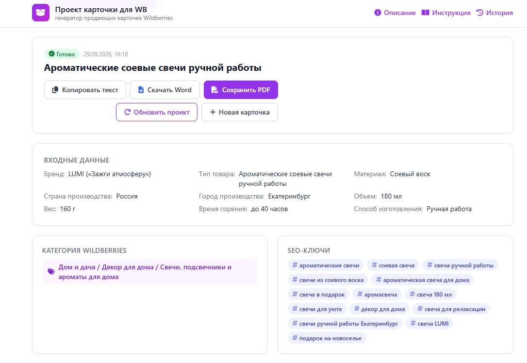Viewport: 527px width, 363px height.
Task: Click the свеча LUMI tag
Action: point(429,323)
